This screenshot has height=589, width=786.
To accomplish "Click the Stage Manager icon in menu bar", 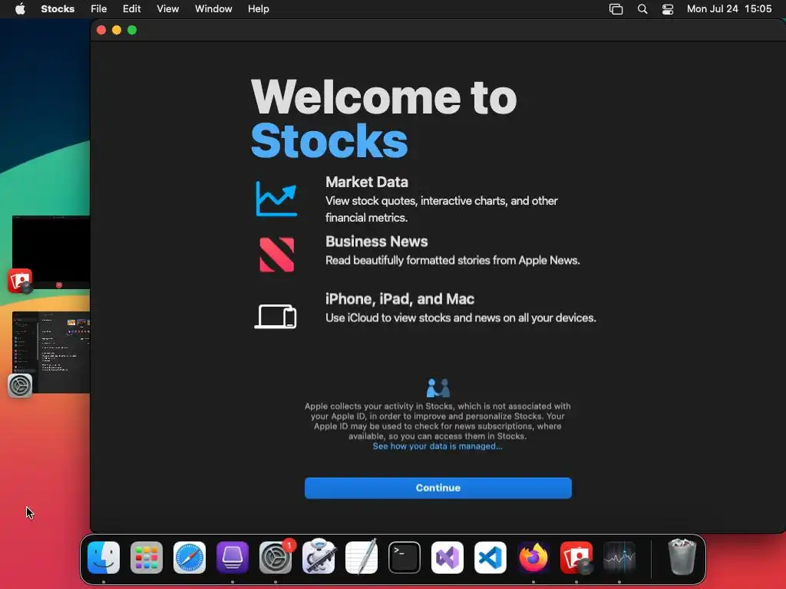I will pyautogui.click(x=616, y=9).
